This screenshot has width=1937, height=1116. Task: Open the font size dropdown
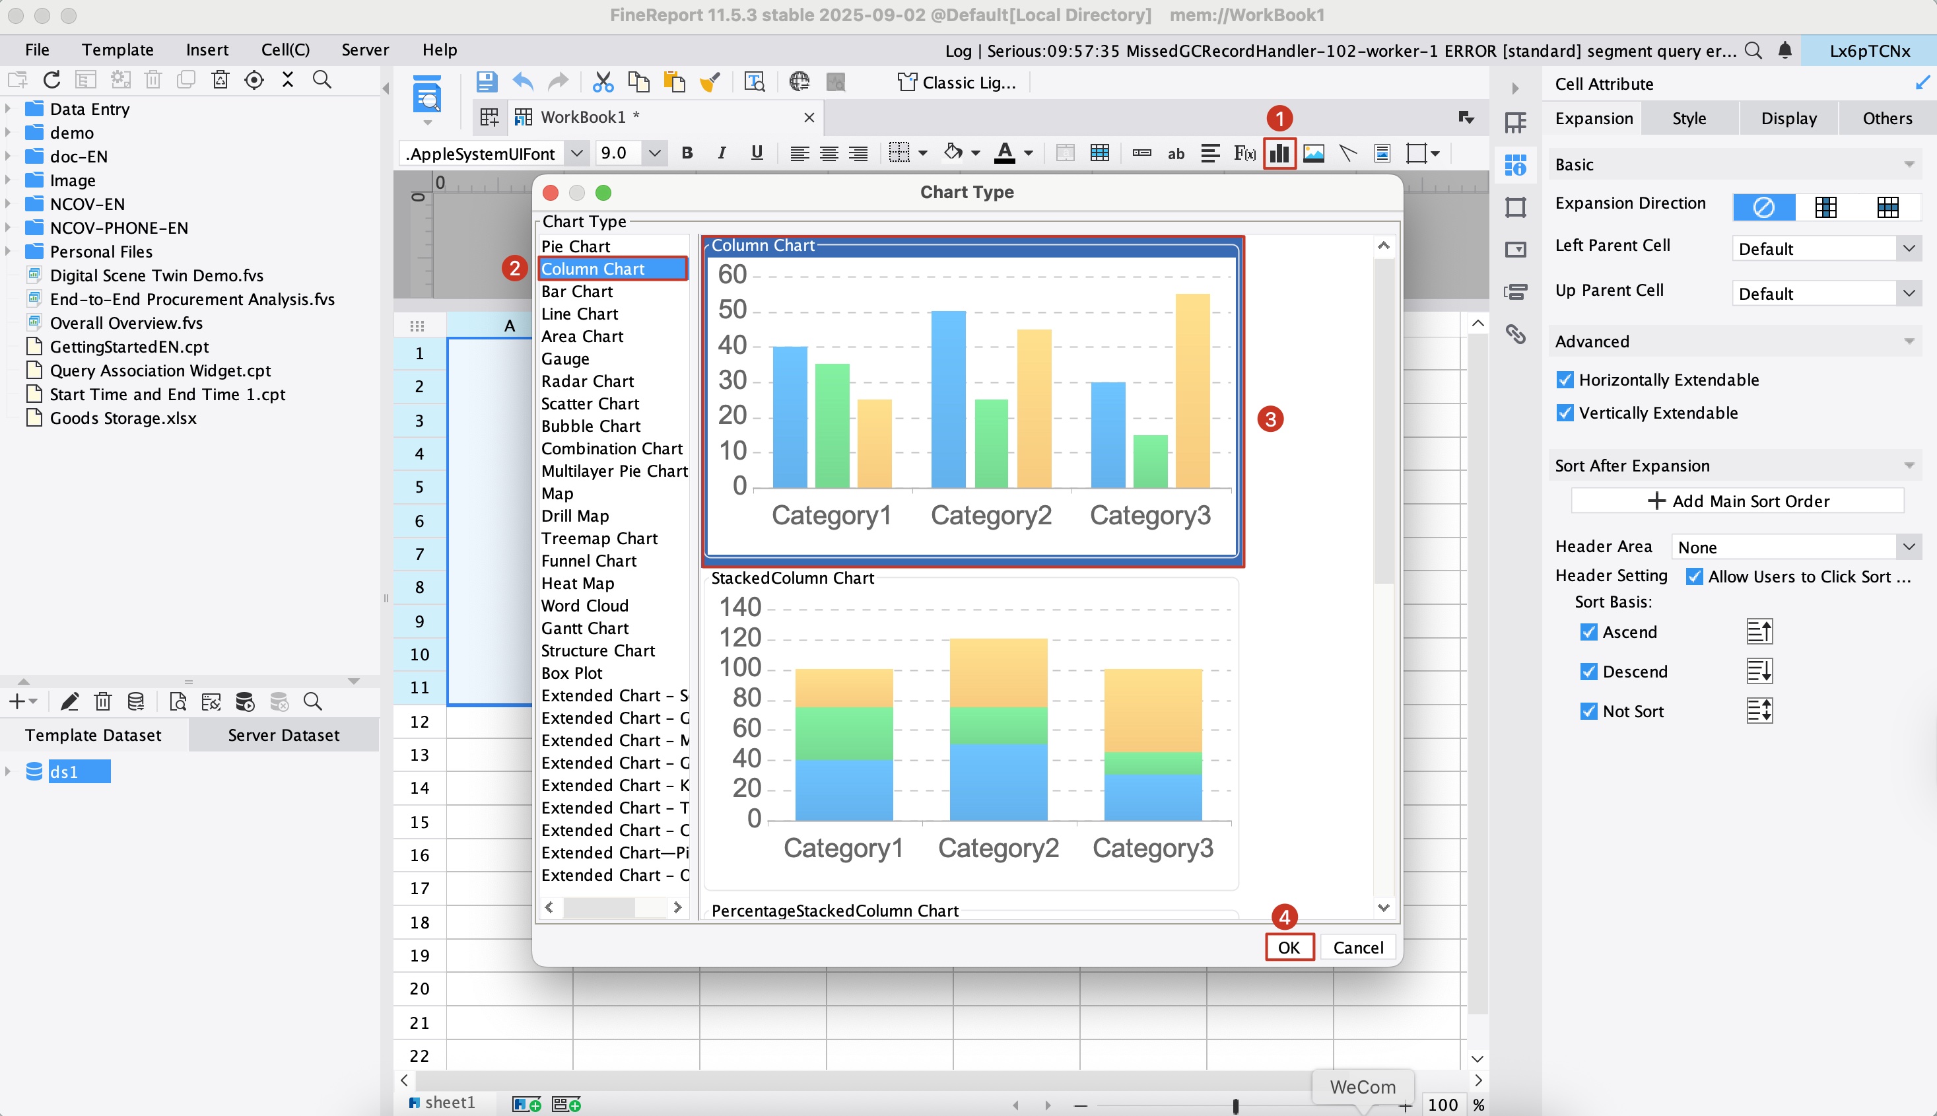pos(654,153)
